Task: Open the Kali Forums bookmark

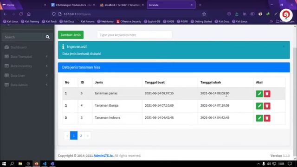Action: click(x=86, y=21)
